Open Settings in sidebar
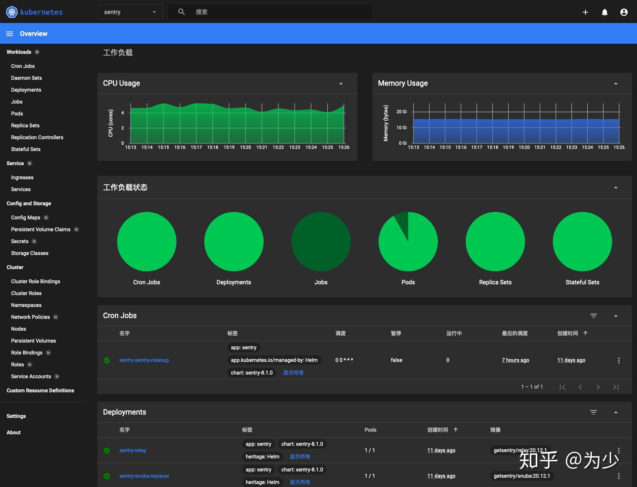The width and height of the screenshot is (637, 487). tap(16, 416)
